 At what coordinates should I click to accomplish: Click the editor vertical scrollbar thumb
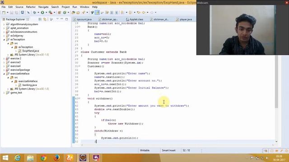[276, 81]
